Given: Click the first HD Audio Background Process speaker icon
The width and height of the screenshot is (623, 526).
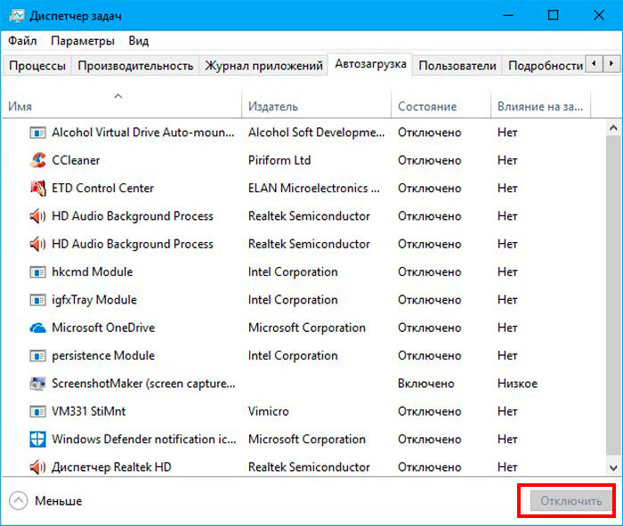Looking at the screenshot, I should (37, 216).
